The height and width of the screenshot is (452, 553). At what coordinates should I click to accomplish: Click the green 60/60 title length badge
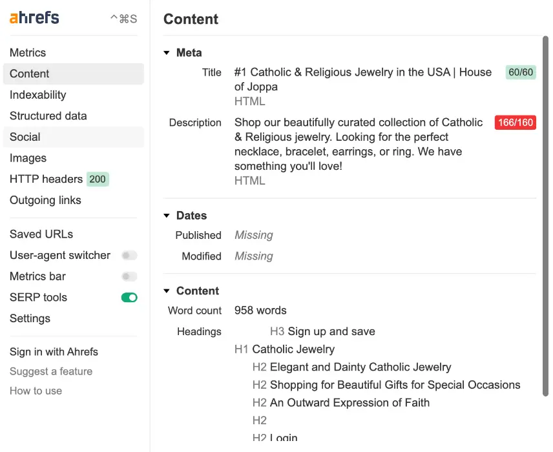point(521,72)
